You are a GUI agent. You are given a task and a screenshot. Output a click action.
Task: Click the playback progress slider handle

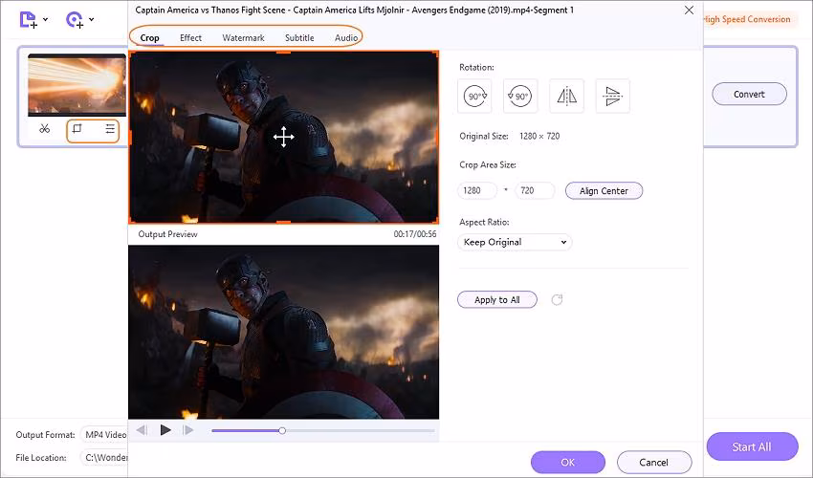(282, 430)
